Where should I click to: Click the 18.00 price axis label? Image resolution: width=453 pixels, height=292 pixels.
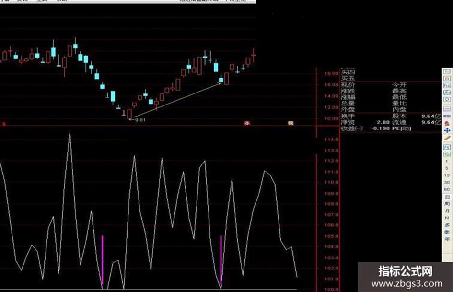click(331, 74)
